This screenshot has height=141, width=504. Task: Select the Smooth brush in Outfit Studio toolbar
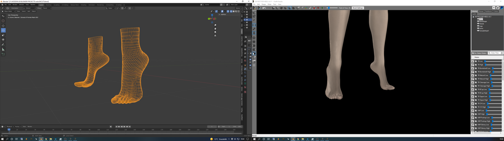[x=293, y=8]
